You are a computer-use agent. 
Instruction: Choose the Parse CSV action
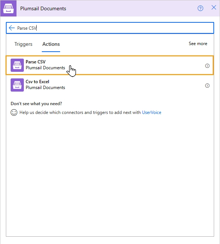(110, 65)
